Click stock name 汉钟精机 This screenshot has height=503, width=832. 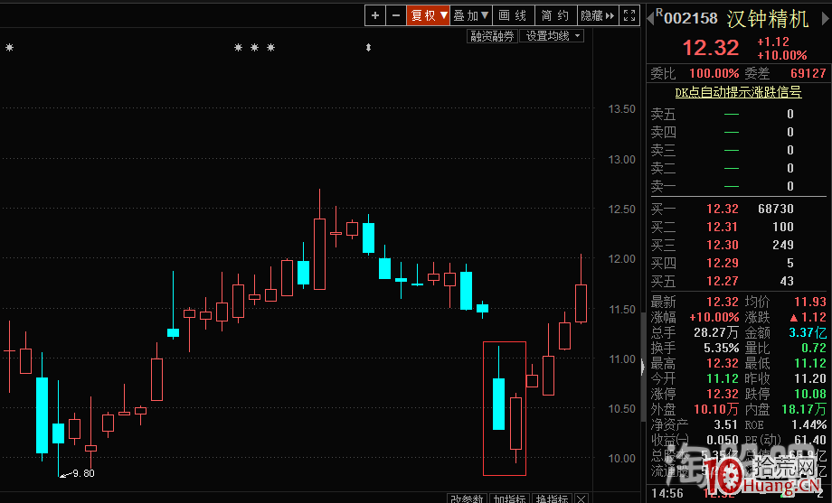coord(768,19)
